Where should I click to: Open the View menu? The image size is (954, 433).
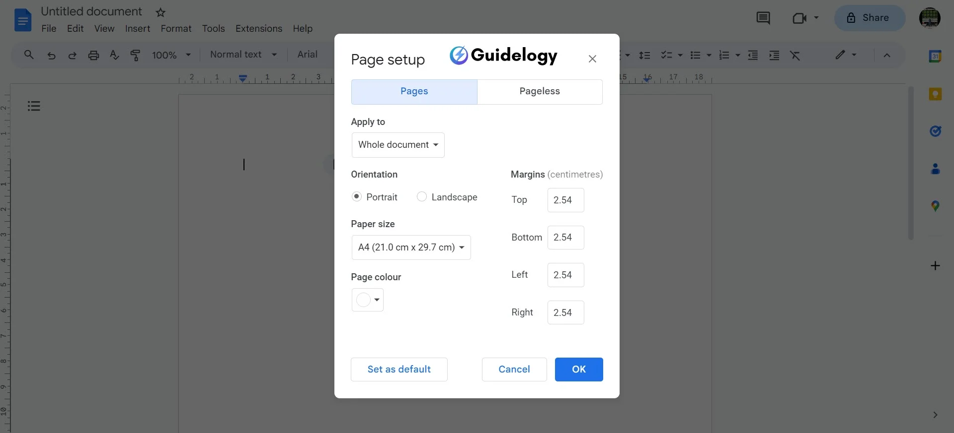pyautogui.click(x=104, y=29)
